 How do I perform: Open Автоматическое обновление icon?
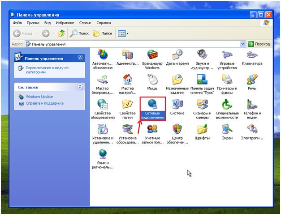click(103, 59)
